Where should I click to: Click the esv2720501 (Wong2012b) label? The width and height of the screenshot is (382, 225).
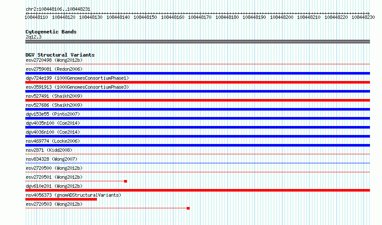pyautogui.click(x=54, y=177)
